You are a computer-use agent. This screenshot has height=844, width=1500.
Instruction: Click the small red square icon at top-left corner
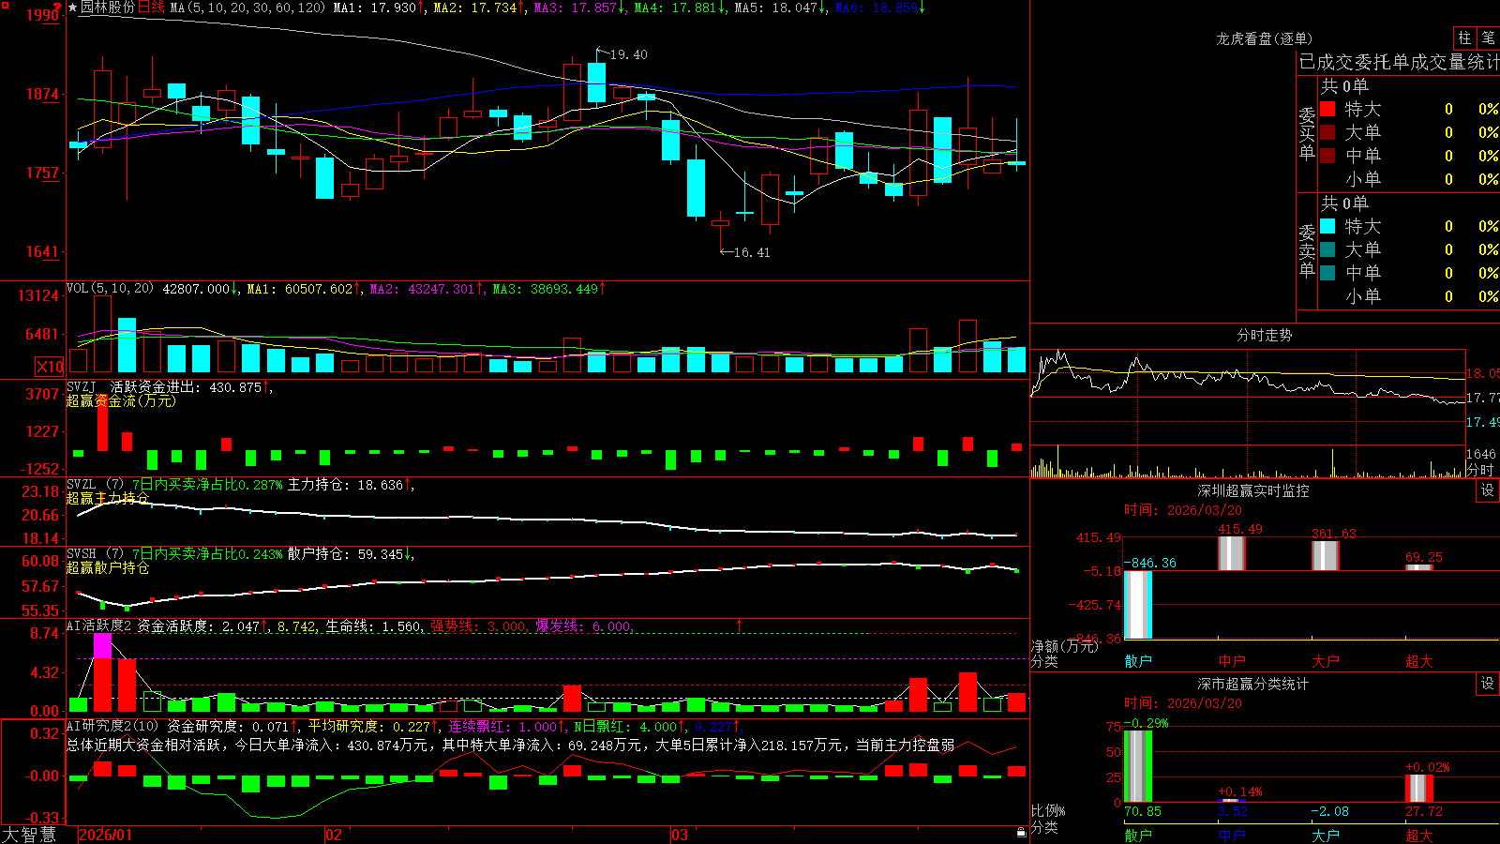(x=5, y=5)
